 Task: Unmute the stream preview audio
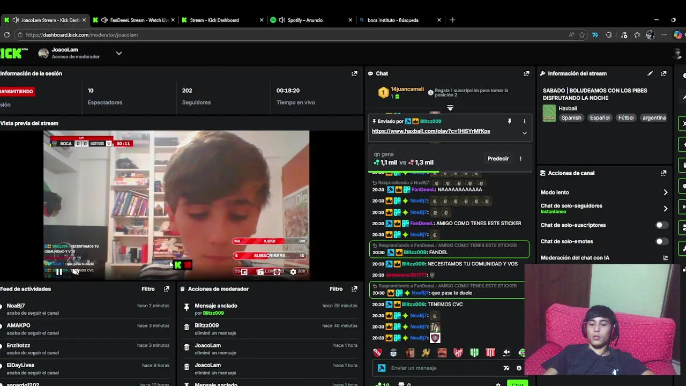tap(76, 272)
